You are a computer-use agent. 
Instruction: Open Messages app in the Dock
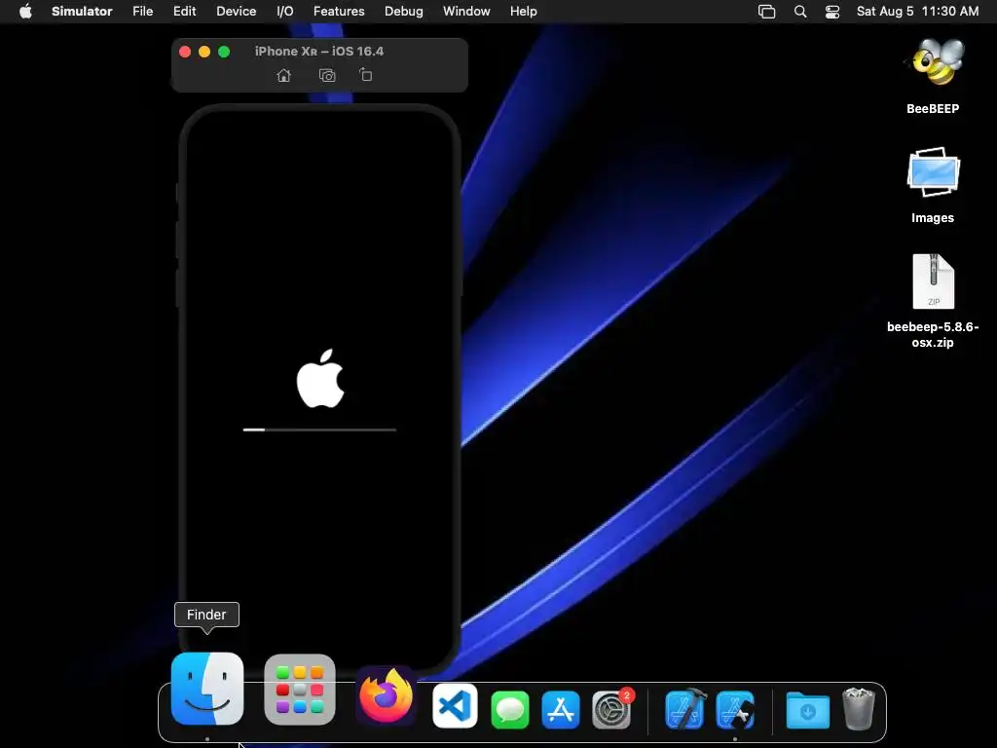tap(510, 709)
